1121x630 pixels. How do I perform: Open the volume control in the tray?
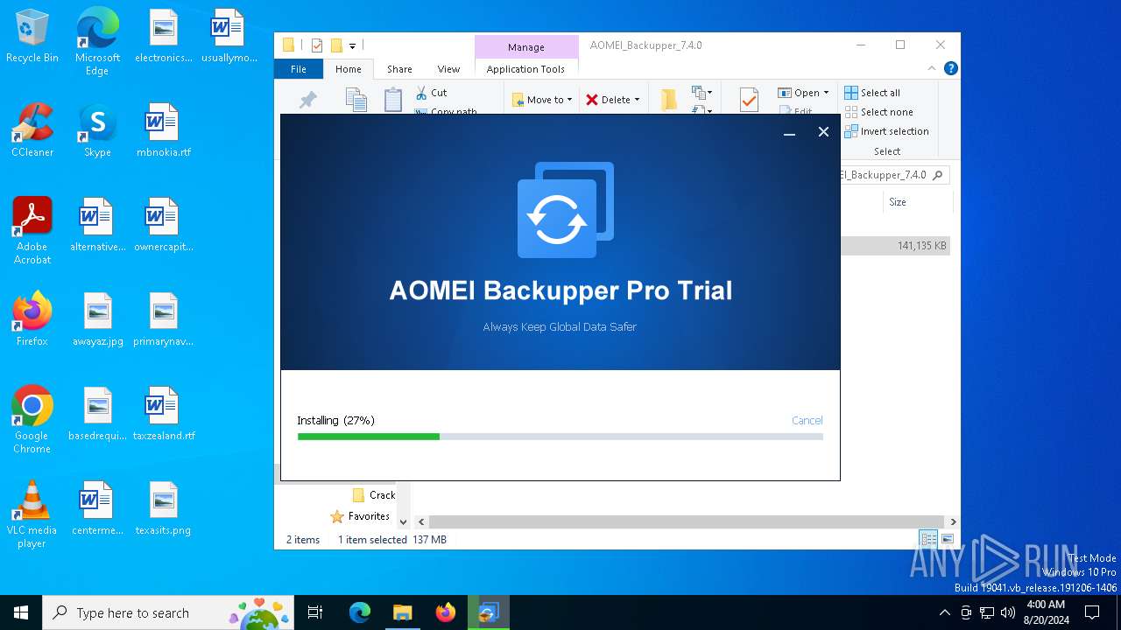pyautogui.click(x=1007, y=612)
